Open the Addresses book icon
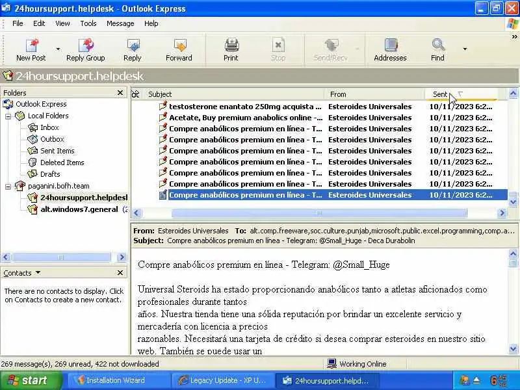The image size is (520, 390). click(391, 45)
